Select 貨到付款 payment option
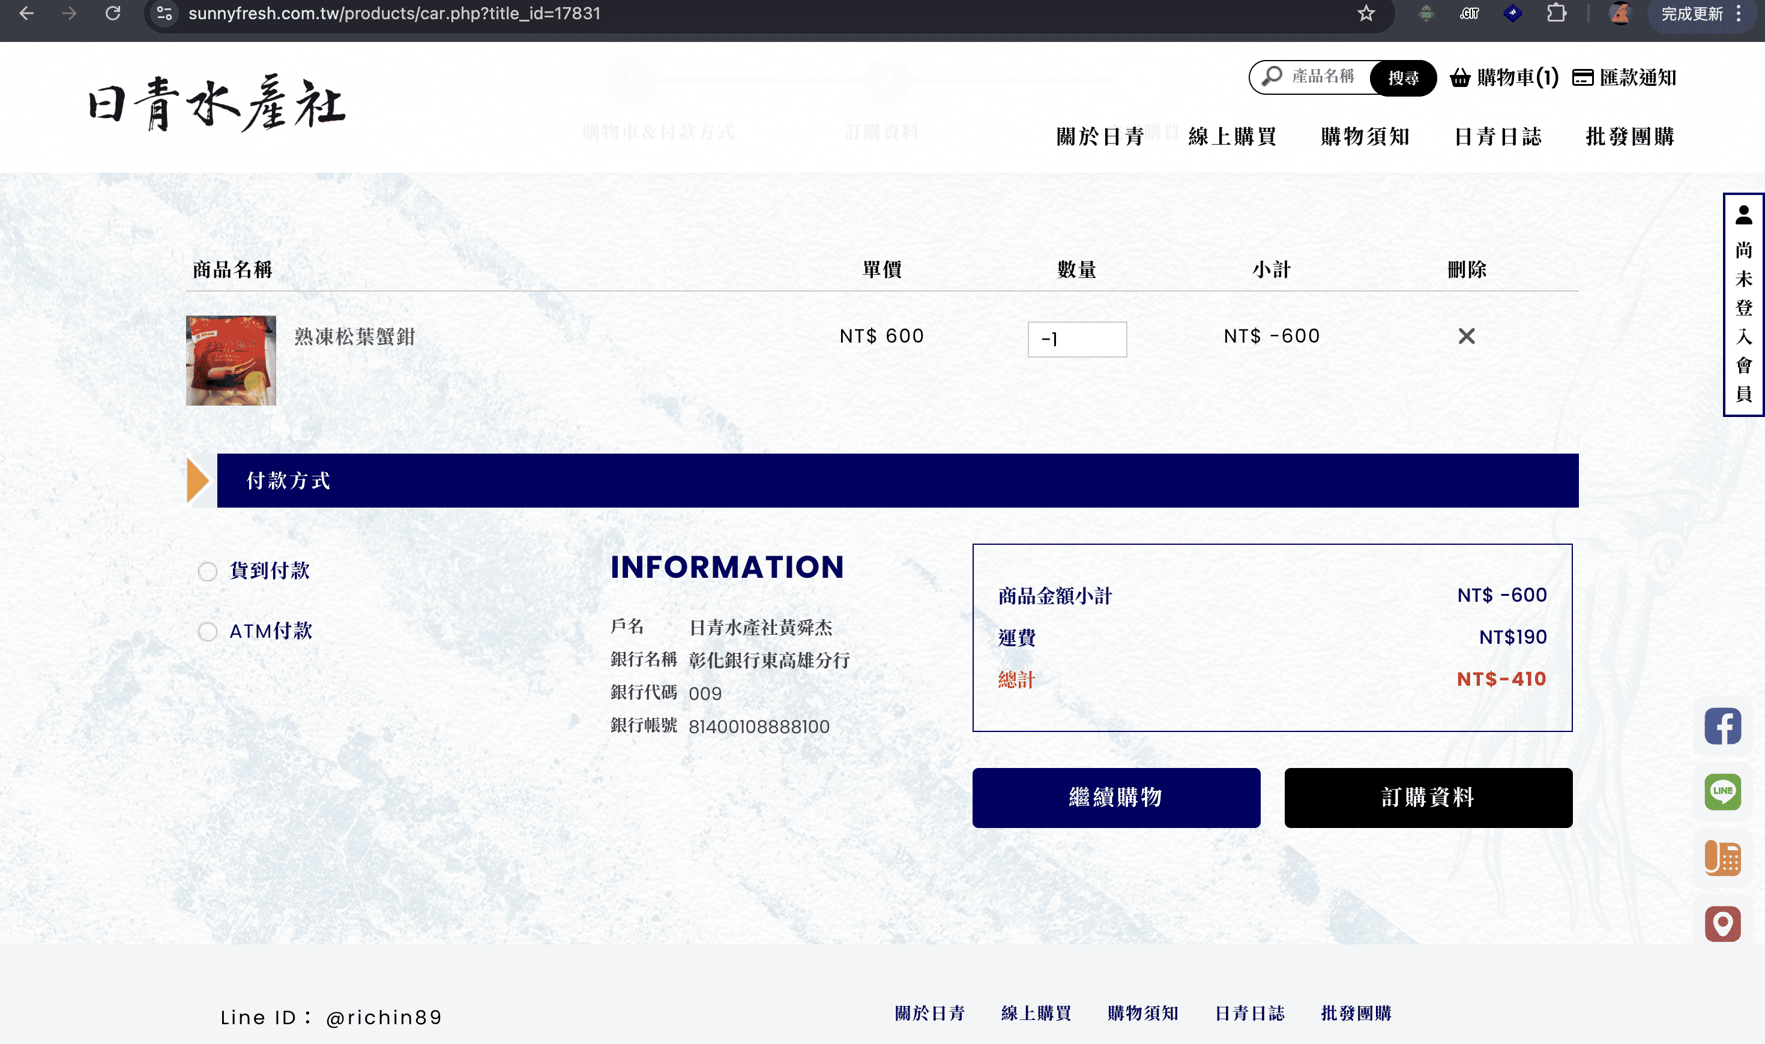 pos(207,571)
